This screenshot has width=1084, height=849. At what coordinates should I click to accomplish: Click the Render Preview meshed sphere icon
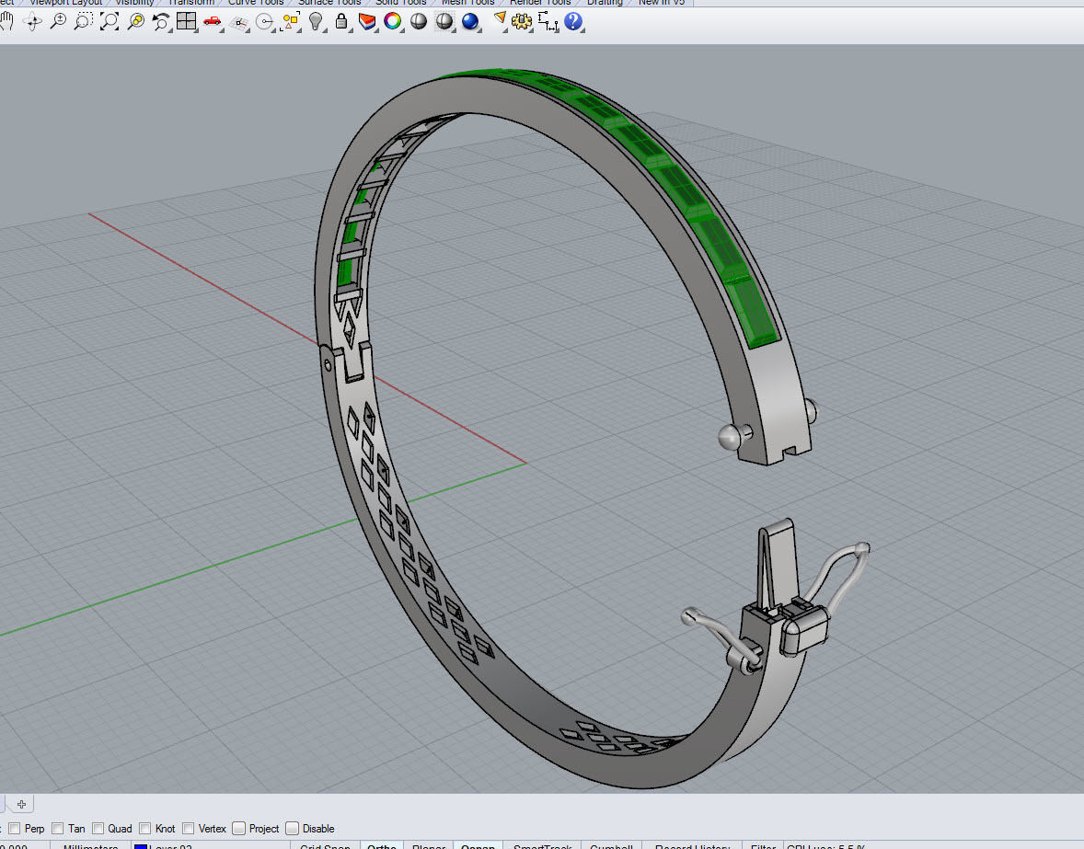(x=444, y=21)
